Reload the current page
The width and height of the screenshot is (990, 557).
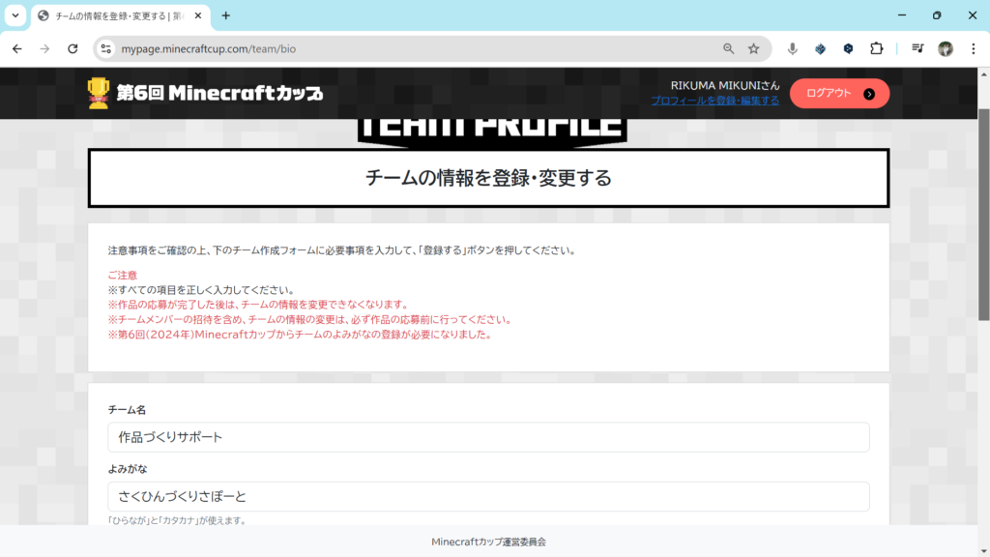(x=73, y=48)
